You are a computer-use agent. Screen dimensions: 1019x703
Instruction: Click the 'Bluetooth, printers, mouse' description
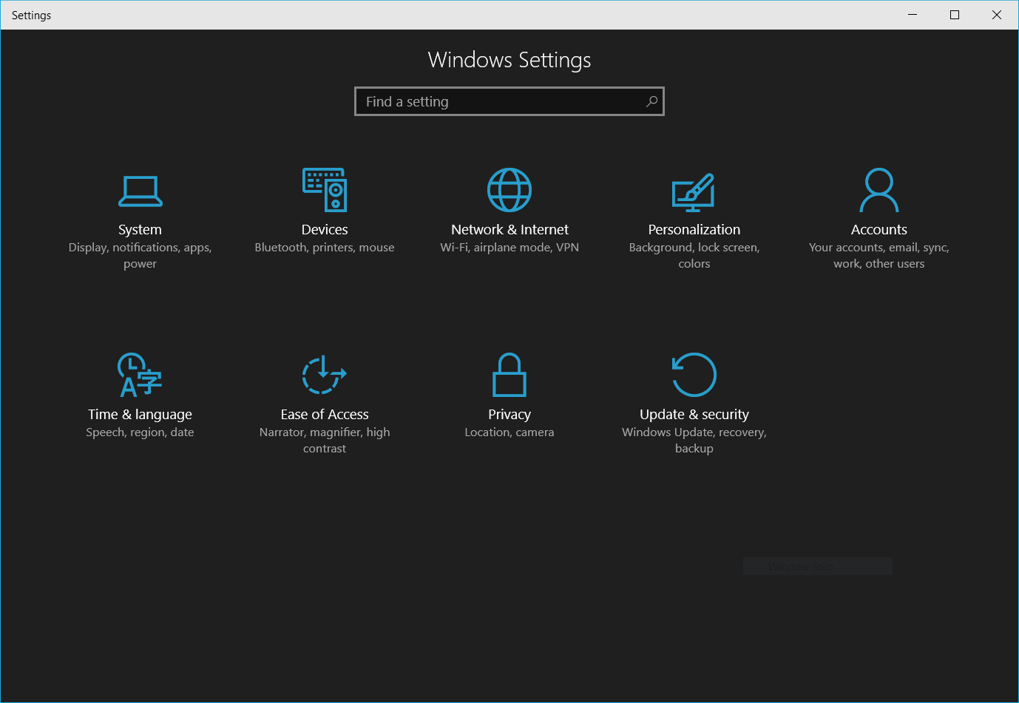325,248
